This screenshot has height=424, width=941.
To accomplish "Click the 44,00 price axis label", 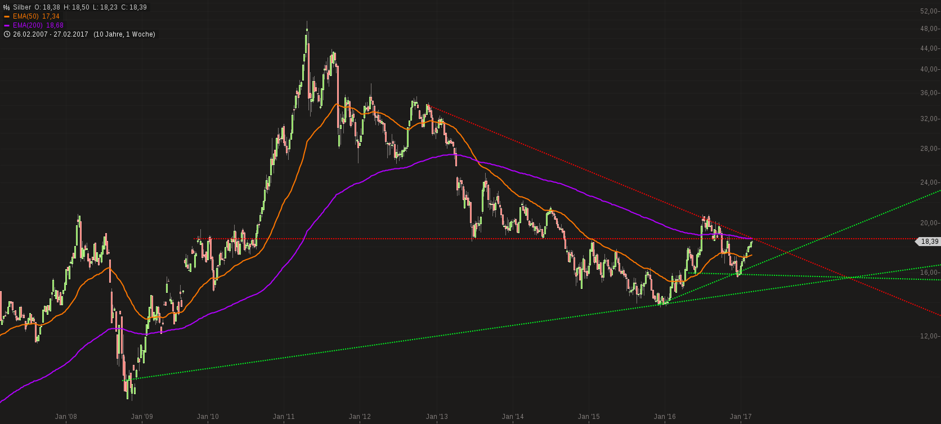I will pos(928,48).
